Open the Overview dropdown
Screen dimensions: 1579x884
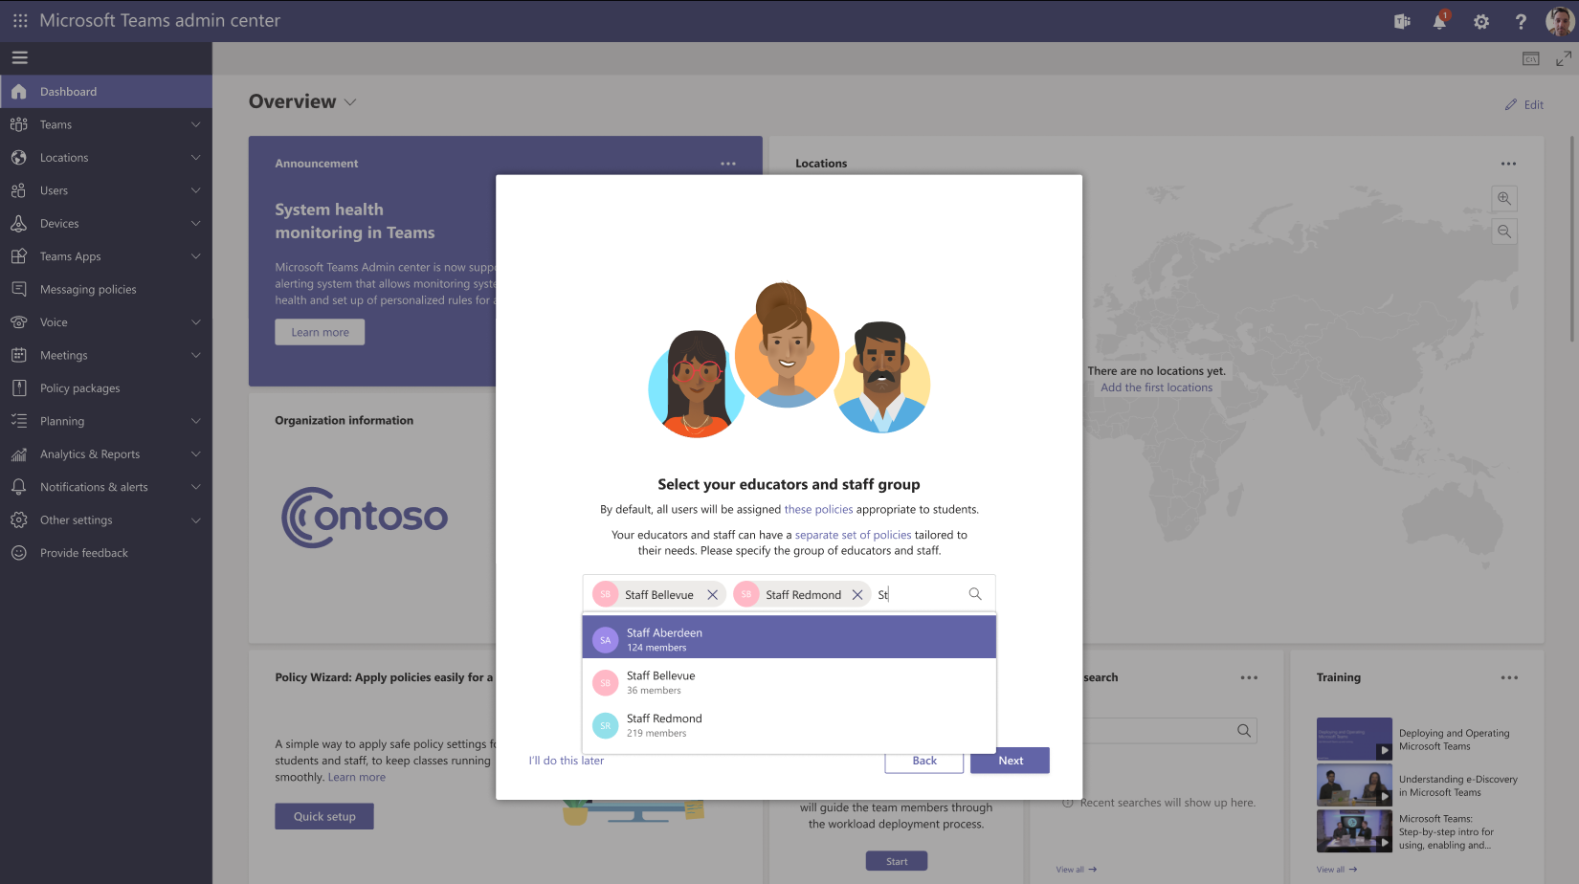pyautogui.click(x=350, y=101)
